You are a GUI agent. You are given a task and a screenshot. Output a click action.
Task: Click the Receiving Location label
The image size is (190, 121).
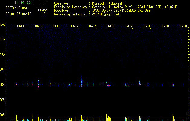(70, 7)
